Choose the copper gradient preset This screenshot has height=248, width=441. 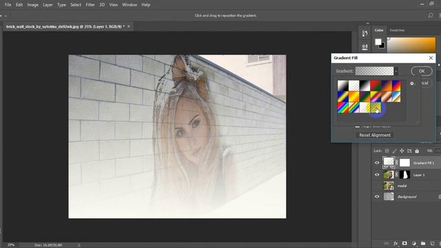point(387,96)
